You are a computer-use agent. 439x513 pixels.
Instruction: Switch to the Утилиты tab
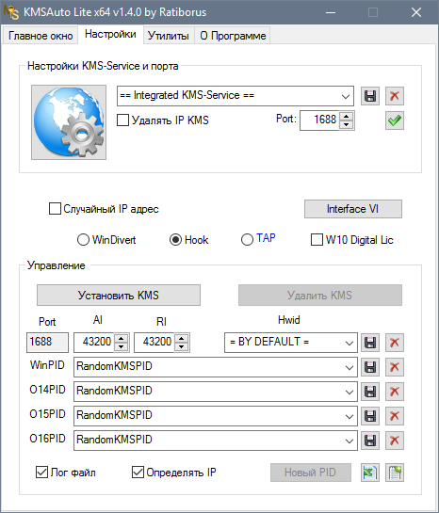pyautogui.click(x=169, y=36)
